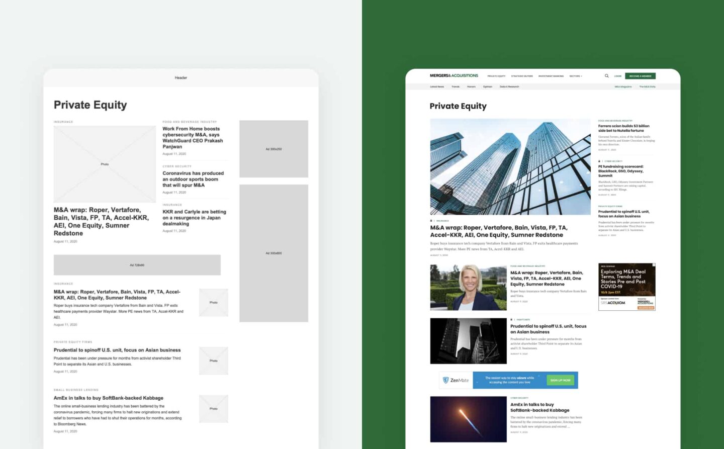Screen dimensions: 724x449
Task: Click the Food and Beverage Industry label in the wireframe
Action: 190,122
